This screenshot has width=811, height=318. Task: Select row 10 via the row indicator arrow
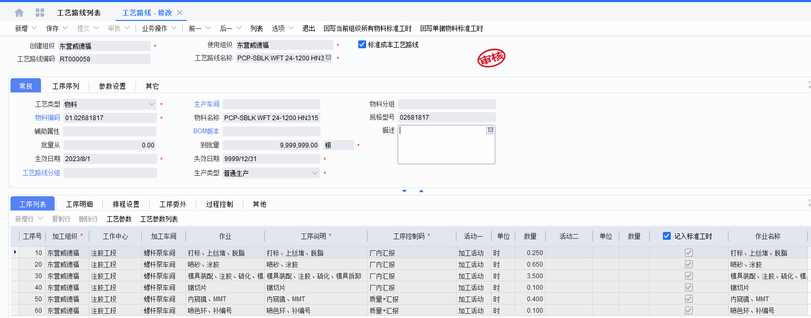click(x=15, y=253)
